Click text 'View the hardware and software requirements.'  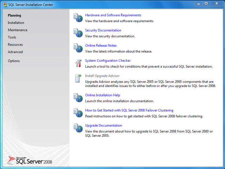120,21
